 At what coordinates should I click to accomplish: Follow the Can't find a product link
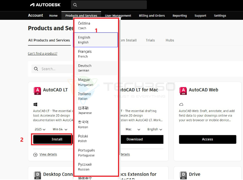tap(43, 54)
